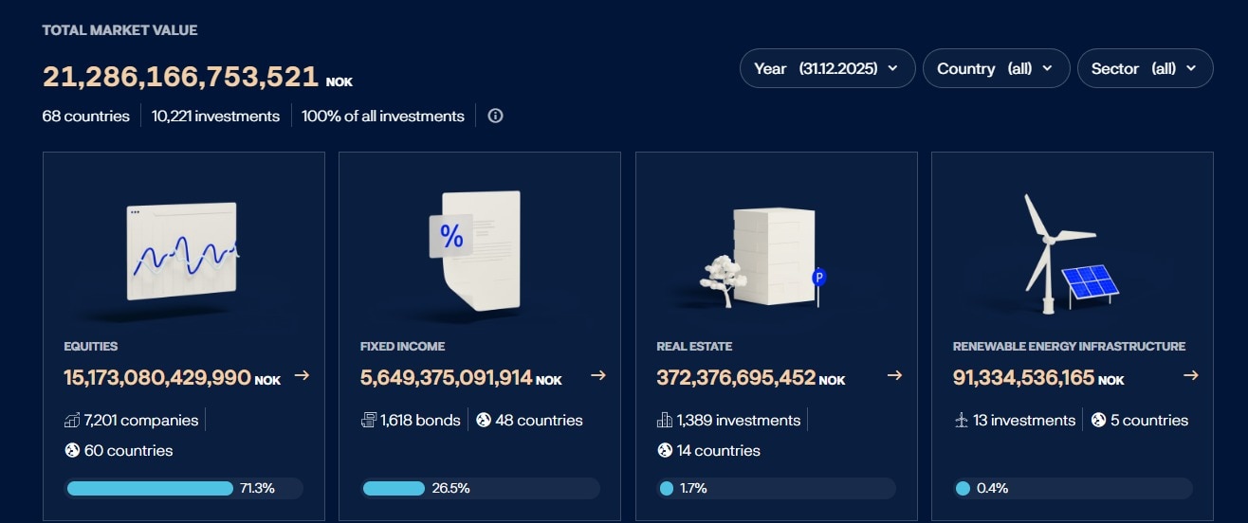Open the Sector (all) dropdown

tap(1145, 68)
